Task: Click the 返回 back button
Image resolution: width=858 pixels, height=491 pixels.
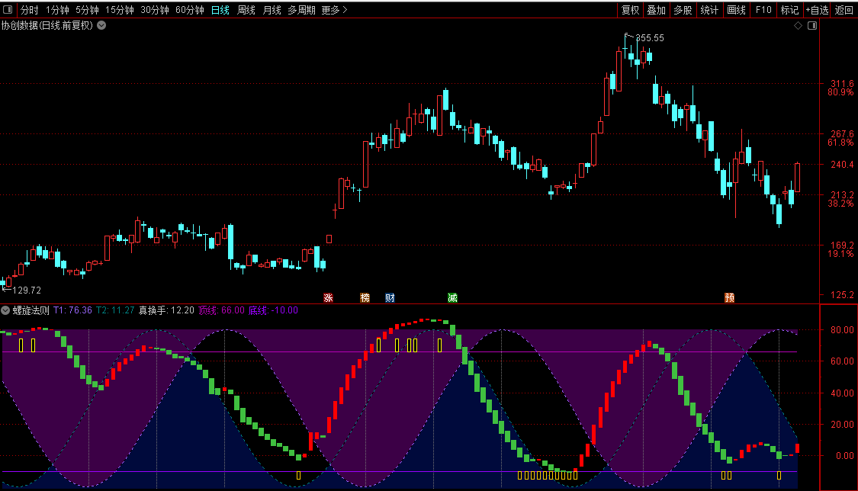Action: pyautogui.click(x=844, y=10)
